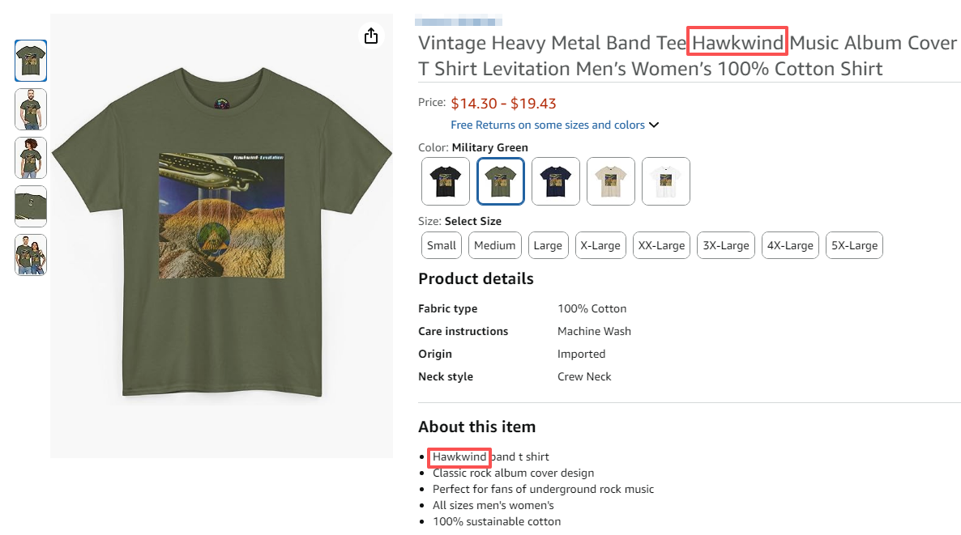Viewport: 961px width, 535px height.
Task: Choose size XX-Large
Action: [x=661, y=245]
